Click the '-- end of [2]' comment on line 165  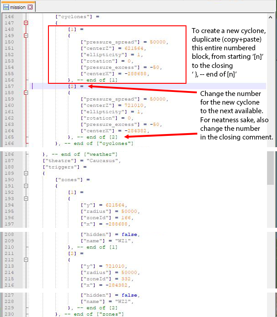(97, 137)
